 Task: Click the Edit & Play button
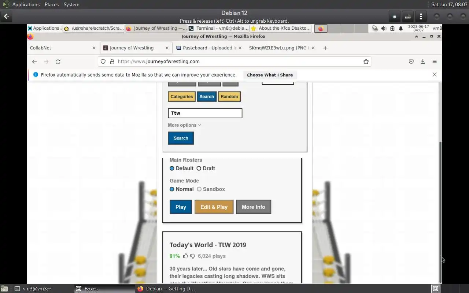pos(214,207)
